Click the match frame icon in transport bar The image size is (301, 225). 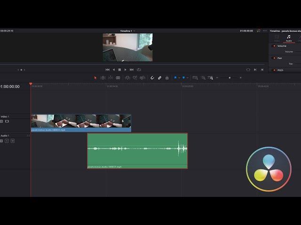click(x=248, y=70)
